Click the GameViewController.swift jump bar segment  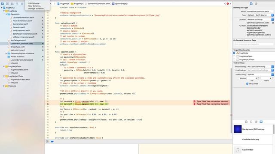pos(98,3)
